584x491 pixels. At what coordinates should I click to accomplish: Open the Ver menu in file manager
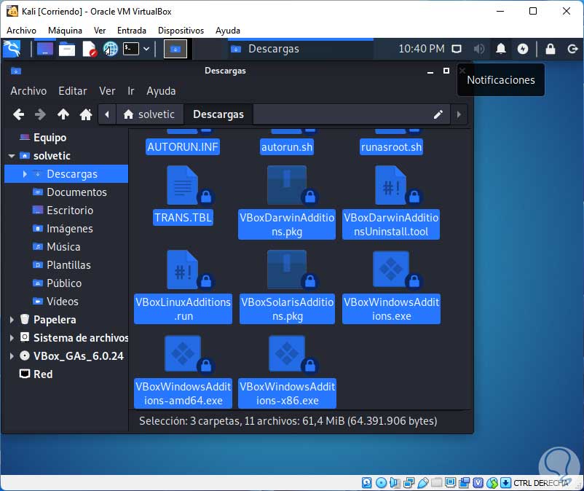[x=107, y=91]
